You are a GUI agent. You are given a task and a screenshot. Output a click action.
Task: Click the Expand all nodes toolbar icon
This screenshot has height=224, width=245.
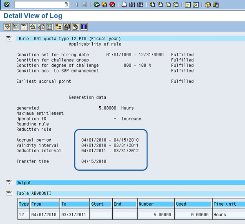[x=7, y=27]
